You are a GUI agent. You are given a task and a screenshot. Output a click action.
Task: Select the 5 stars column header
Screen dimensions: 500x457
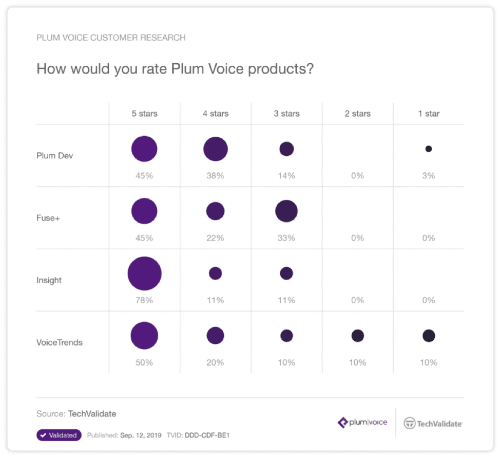tap(144, 114)
